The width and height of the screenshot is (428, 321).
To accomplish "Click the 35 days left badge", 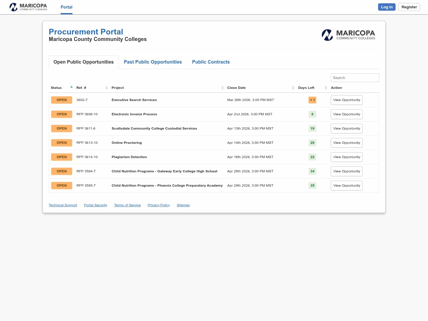I will click(312, 185).
